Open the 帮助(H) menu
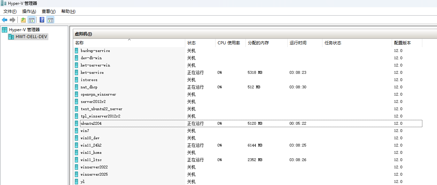Viewport: 437px width, 185px height. [x=68, y=11]
